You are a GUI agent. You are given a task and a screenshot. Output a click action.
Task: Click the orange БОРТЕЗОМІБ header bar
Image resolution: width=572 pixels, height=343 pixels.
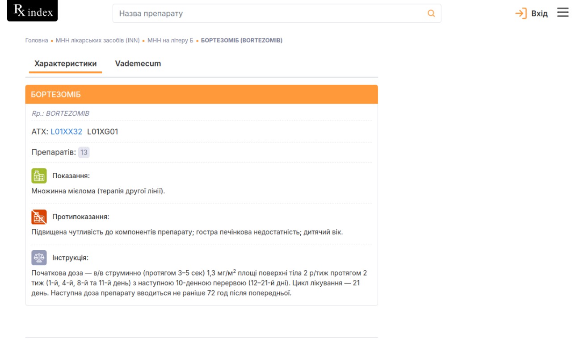pyautogui.click(x=202, y=95)
